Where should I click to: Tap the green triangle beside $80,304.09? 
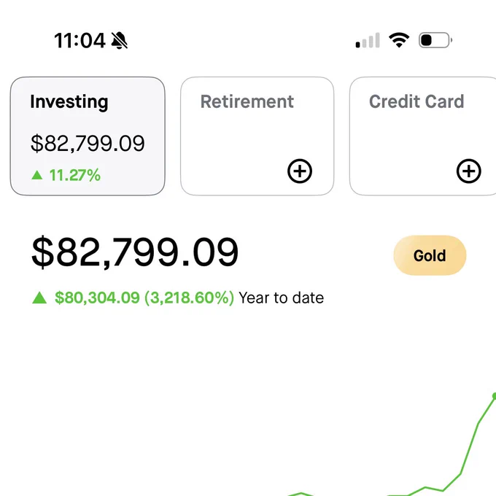tap(39, 298)
